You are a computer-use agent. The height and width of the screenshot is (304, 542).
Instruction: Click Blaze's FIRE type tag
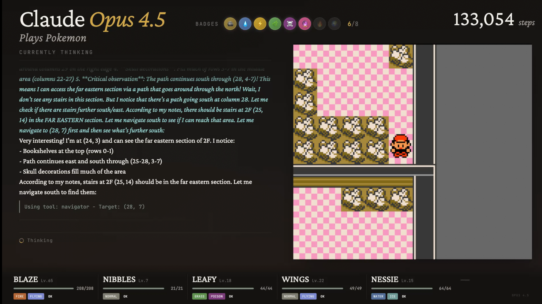(x=20, y=296)
